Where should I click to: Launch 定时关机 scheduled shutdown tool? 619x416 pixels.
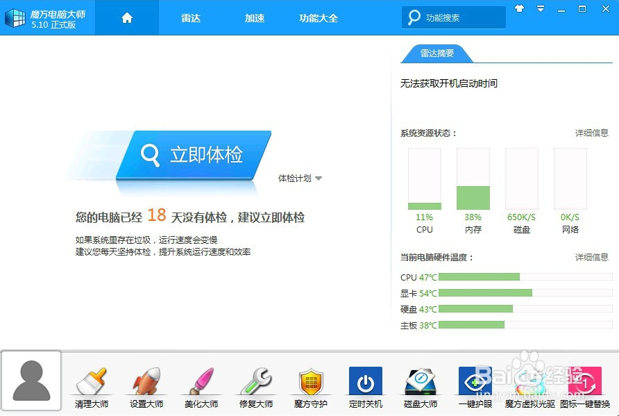(x=365, y=386)
